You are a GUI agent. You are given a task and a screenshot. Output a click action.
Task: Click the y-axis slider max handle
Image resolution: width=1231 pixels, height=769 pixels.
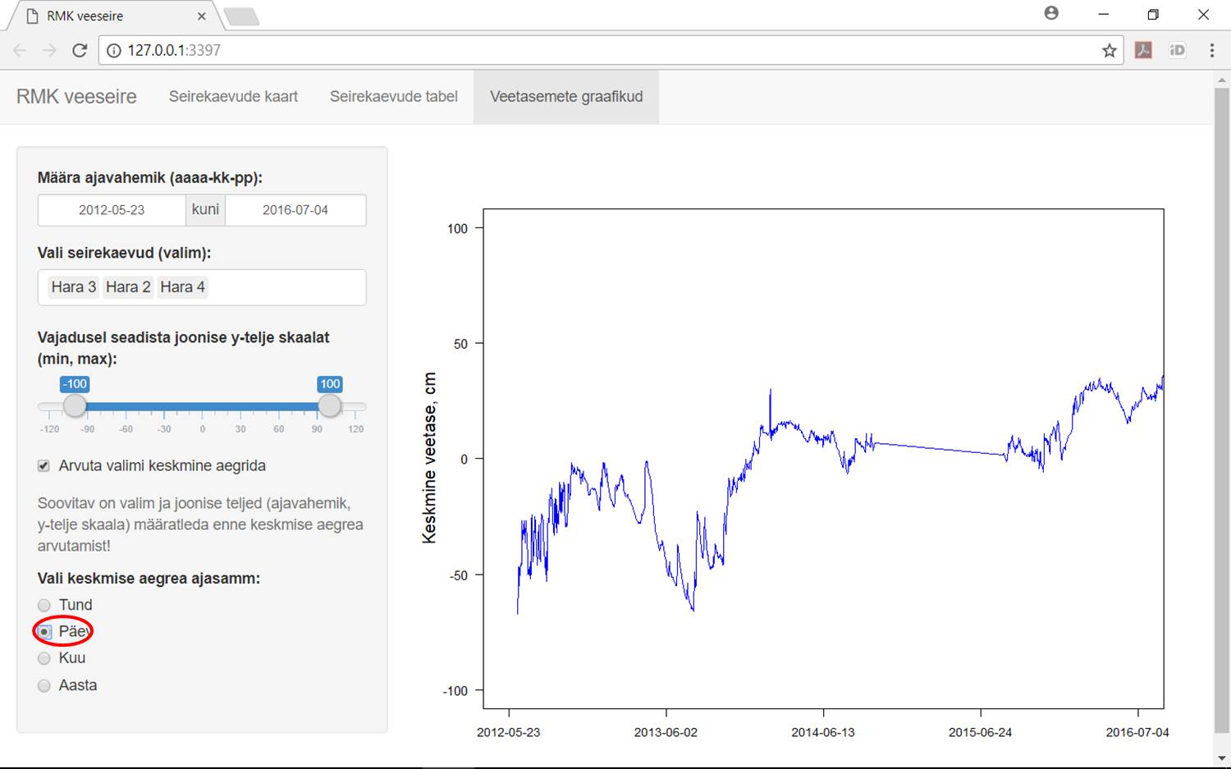pyautogui.click(x=330, y=405)
